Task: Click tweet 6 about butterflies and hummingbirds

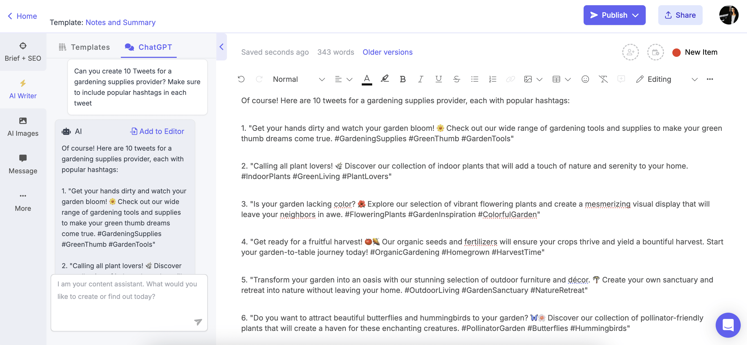Action: pyautogui.click(x=472, y=323)
